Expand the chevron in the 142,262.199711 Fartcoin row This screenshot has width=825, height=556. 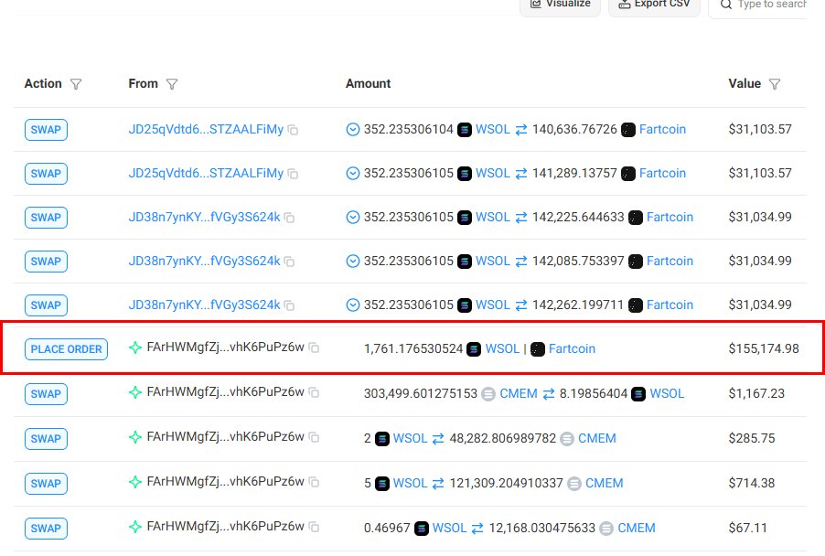pyautogui.click(x=352, y=305)
